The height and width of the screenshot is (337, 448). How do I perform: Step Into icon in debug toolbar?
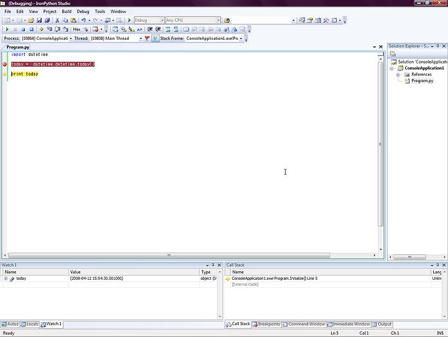coord(49,29)
